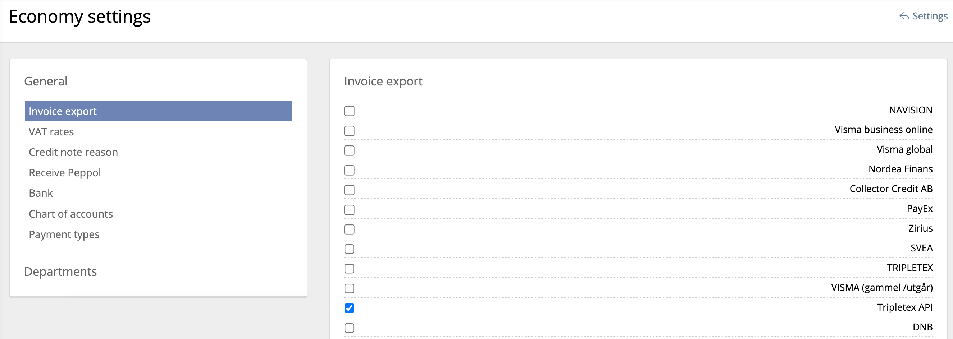This screenshot has height=339, width=953.
Task: Click the DNB label
Action: click(x=923, y=327)
